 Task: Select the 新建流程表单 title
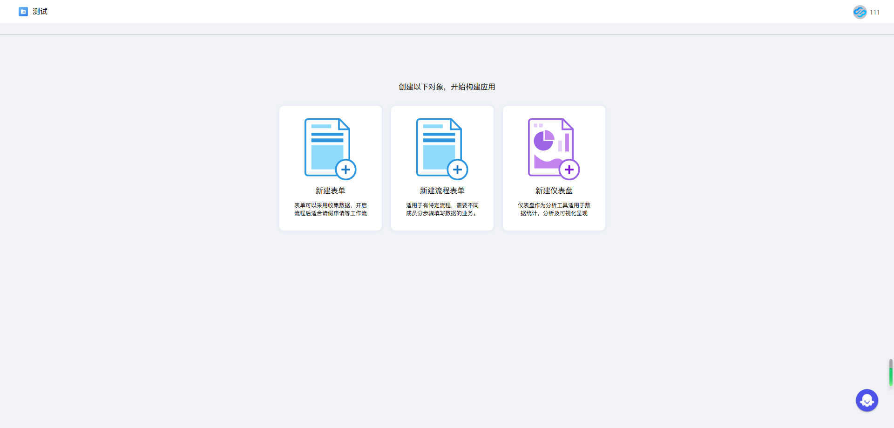click(442, 191)
